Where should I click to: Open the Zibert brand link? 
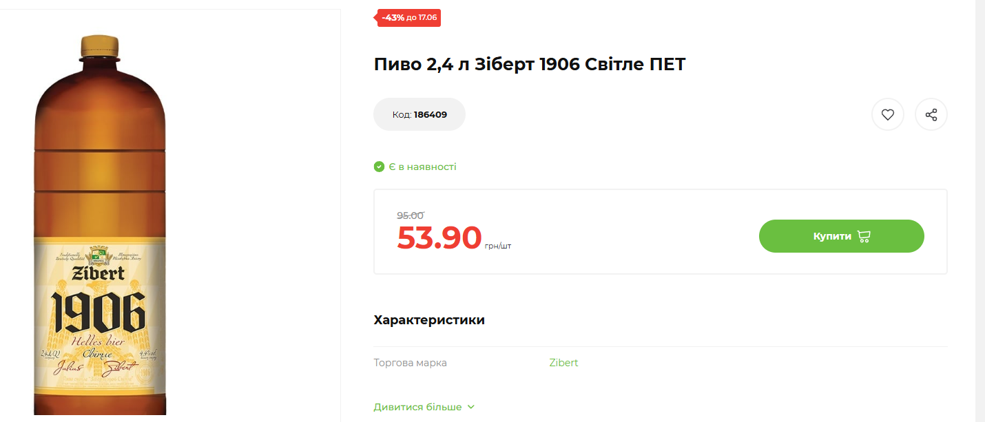[x=563, y=363]
